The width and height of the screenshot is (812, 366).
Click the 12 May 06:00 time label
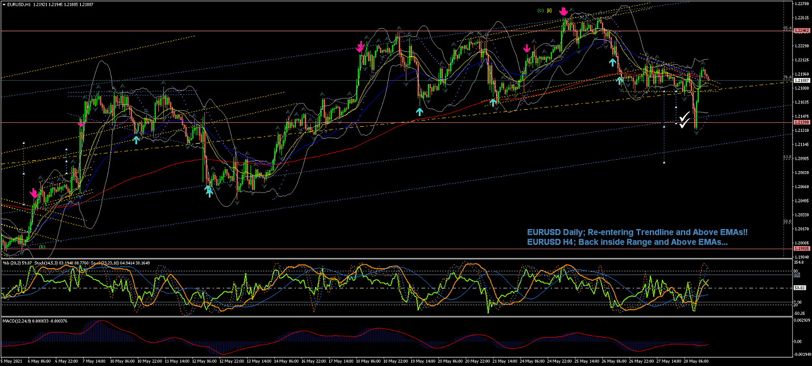click(x=205, y=361)
